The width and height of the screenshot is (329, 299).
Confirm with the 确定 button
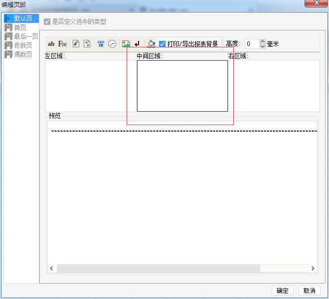pyautogui.click(x=283, y=291)
